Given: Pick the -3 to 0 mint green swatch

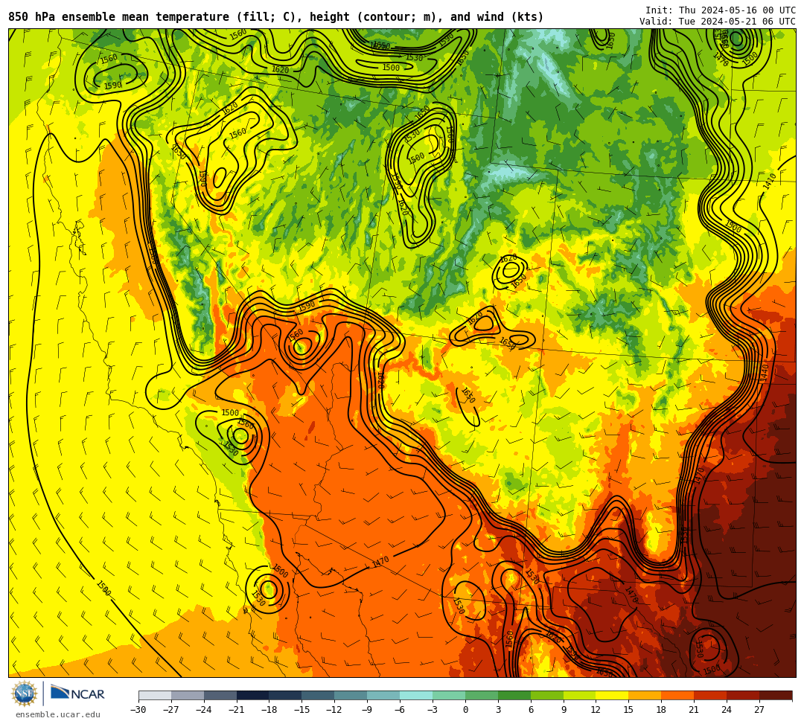Looking at the screenshot, I should coord(449,695).
